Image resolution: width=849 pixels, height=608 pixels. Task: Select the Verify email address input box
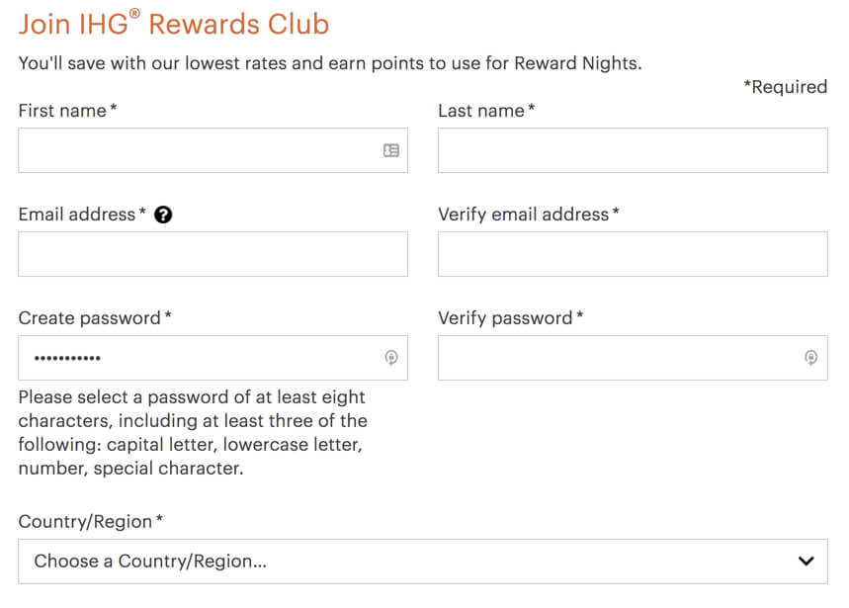[633, 254]
